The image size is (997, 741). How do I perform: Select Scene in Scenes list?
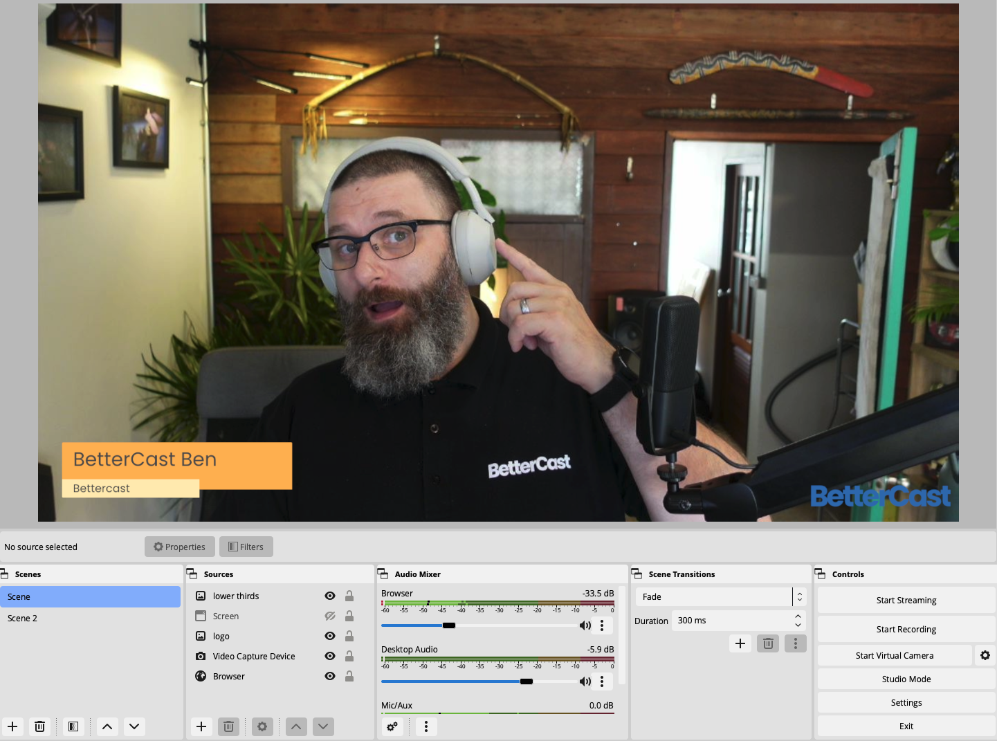[90, 596]
